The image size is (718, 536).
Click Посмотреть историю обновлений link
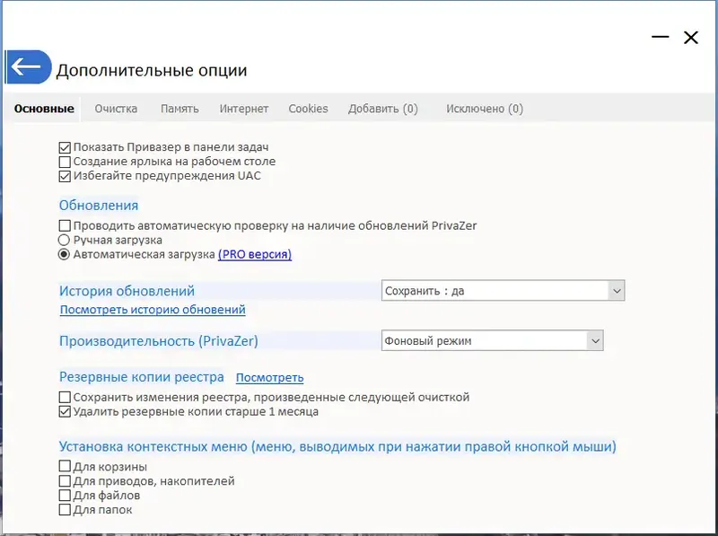[x=153, y=310]
